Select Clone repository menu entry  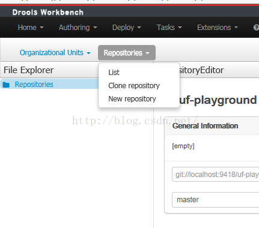(134, 86)
